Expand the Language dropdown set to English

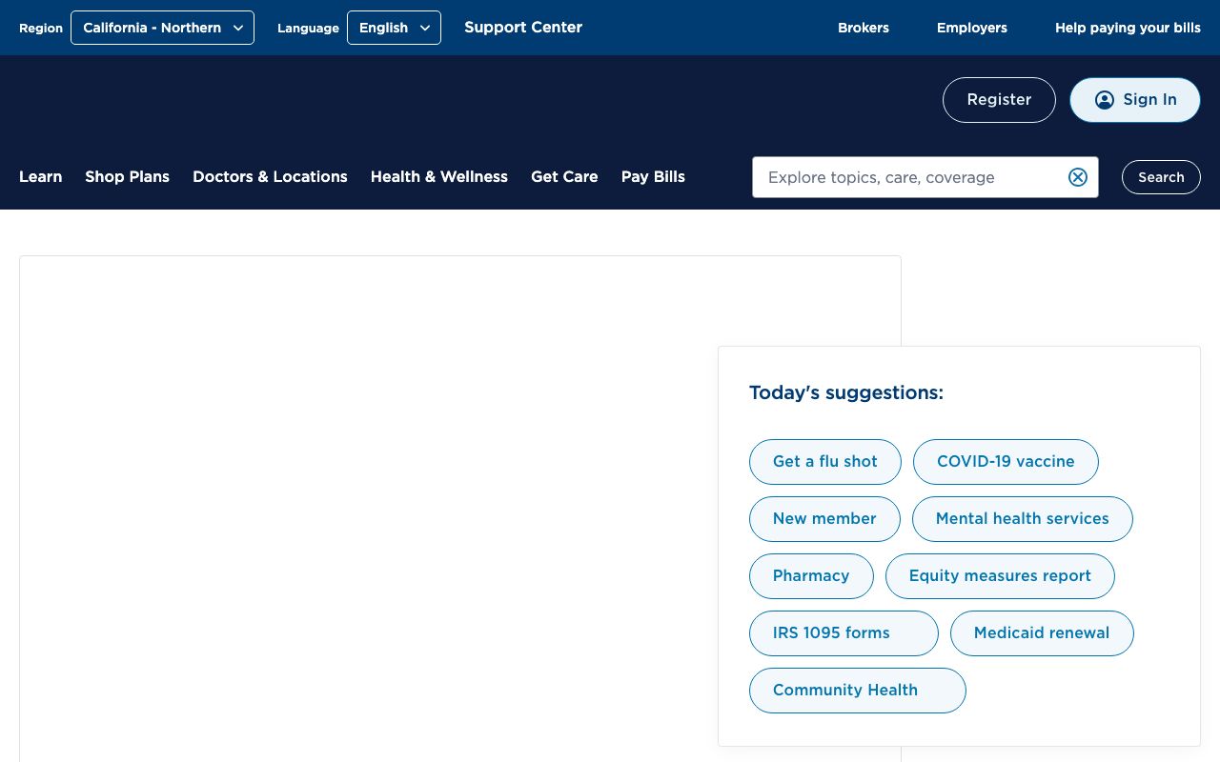pos(394,28)
